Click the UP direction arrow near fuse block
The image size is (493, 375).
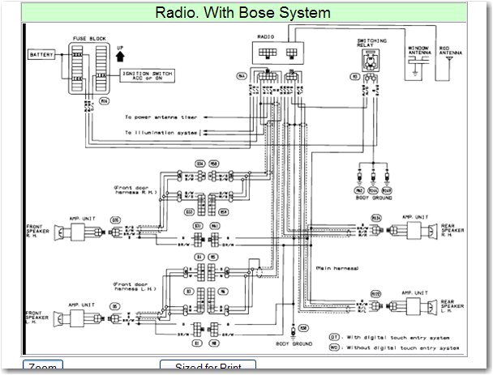(121, 57)
